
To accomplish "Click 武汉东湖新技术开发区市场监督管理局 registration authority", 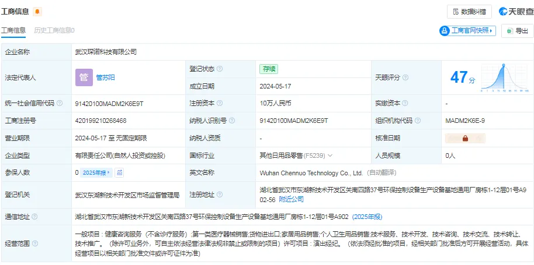I will click(127, 195).
